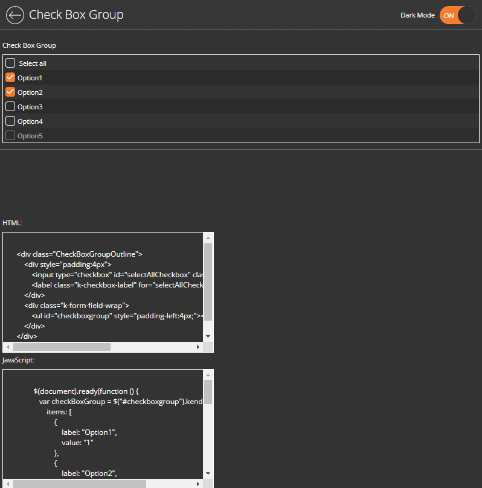Toggle the Dark Mode switch off
Screen dimensions: 482x488
pyautogui.click(x=457, y=15)
